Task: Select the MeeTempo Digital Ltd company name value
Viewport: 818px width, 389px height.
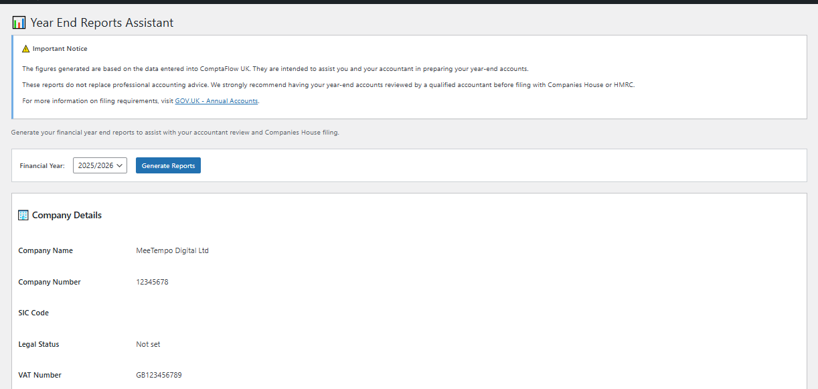Action: tap(173, 250)
